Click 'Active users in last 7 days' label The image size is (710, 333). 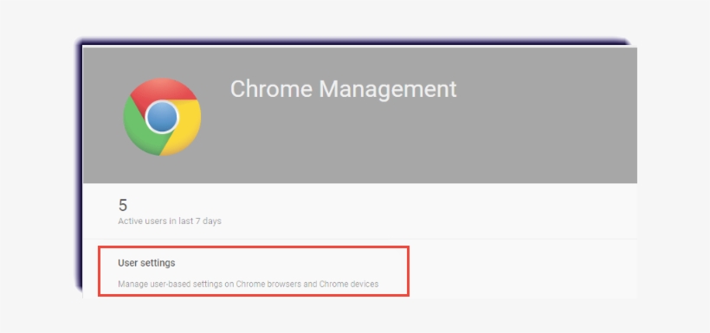(170, 221)
